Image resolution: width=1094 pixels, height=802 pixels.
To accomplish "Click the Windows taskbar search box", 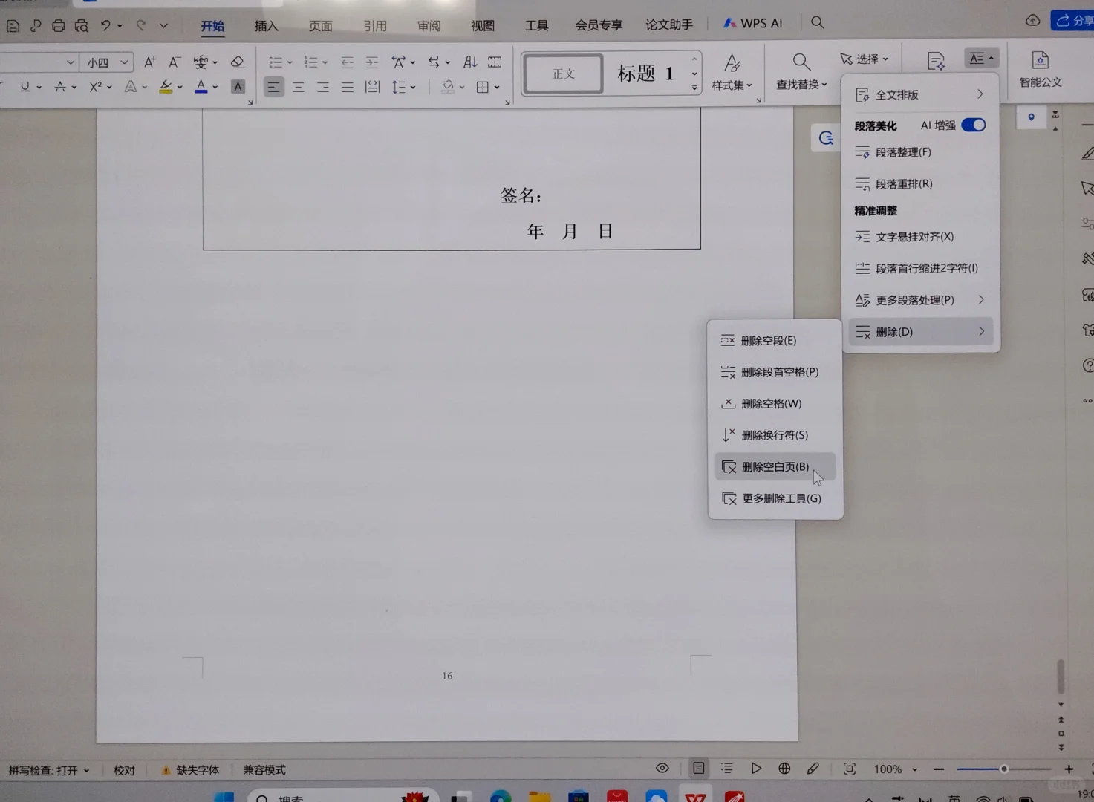I will 342,795.
